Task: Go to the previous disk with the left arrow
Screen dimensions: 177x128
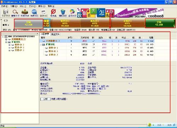Action: [x=5, y=21]
